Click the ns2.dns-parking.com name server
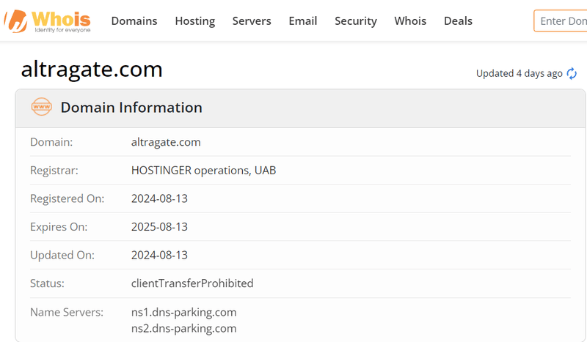The width and height of the screenshot is (587, 342). click(184, 329)
